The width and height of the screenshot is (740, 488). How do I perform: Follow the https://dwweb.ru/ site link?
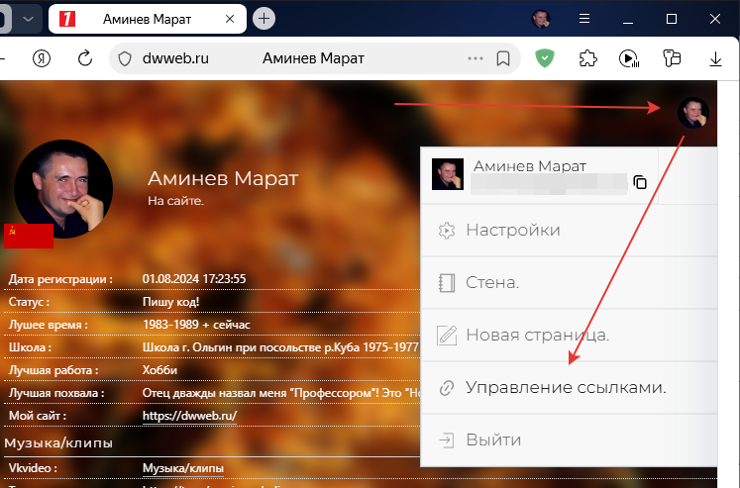pos(189,416)
